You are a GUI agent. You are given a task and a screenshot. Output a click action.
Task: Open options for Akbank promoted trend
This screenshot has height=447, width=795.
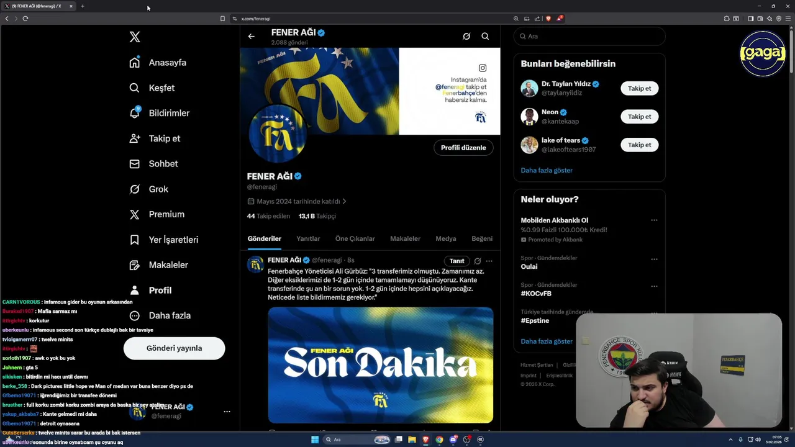[654, 220]
